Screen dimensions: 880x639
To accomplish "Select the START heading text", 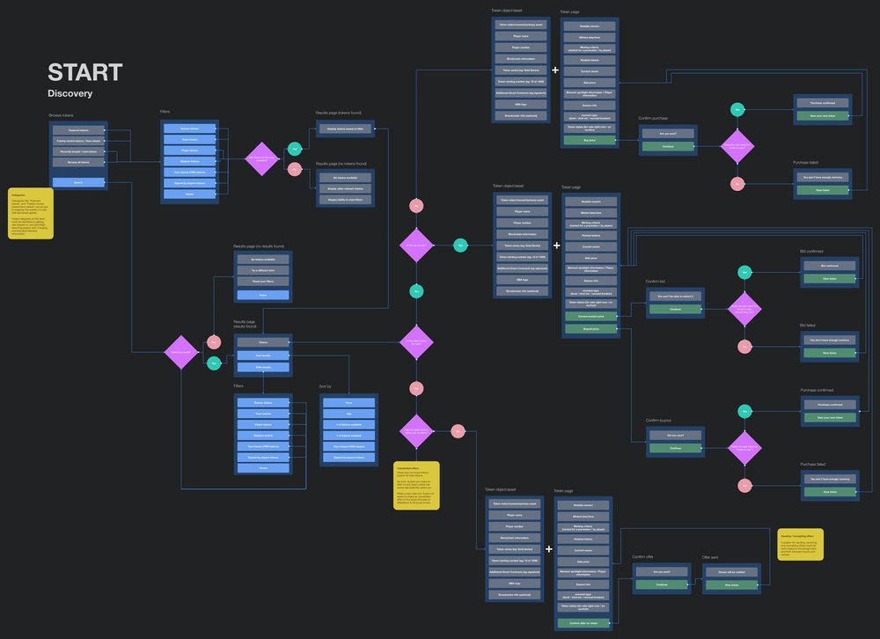I will pos(85,72).
